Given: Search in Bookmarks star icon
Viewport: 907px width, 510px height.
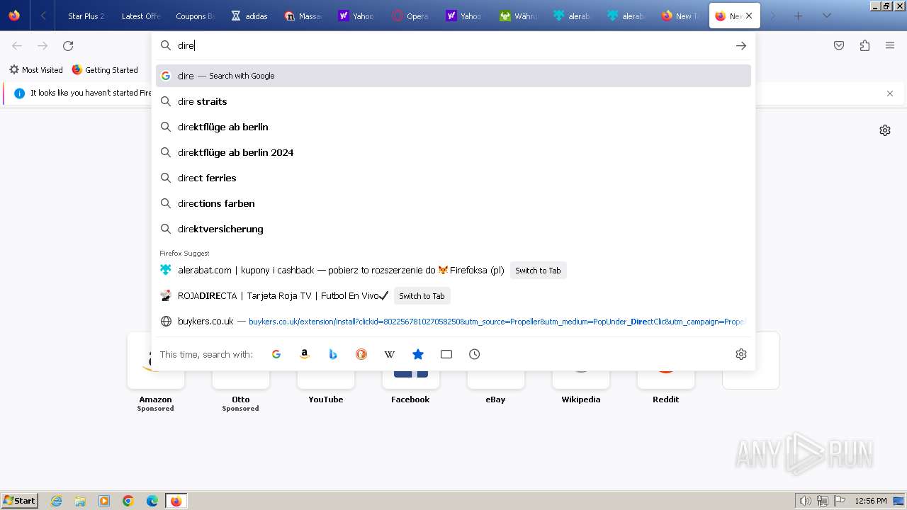Looking at the screenshot, I should [418, 354].
